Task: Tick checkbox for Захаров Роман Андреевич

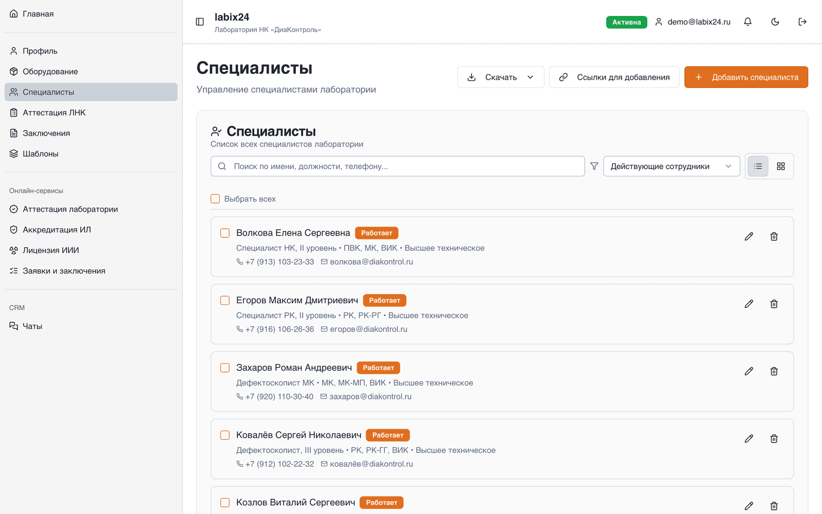Action: point(225,368)
